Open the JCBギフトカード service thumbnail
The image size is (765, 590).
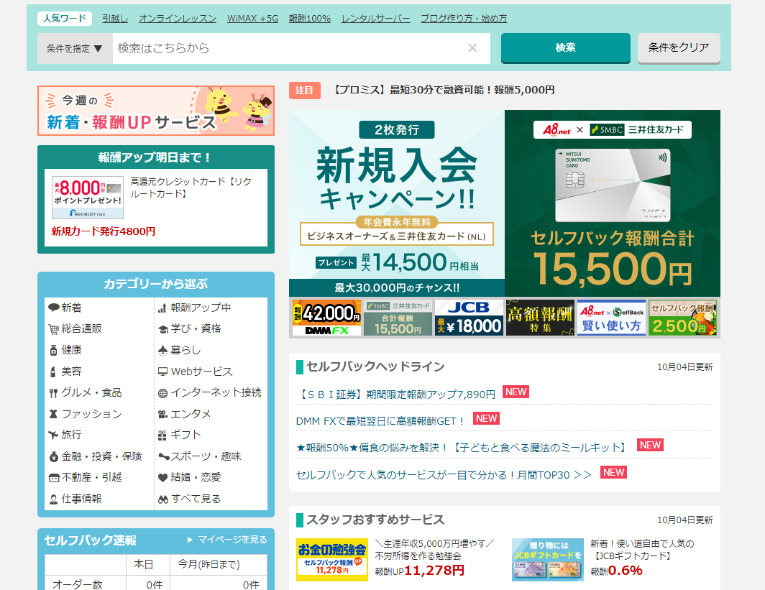click(547, 560)
